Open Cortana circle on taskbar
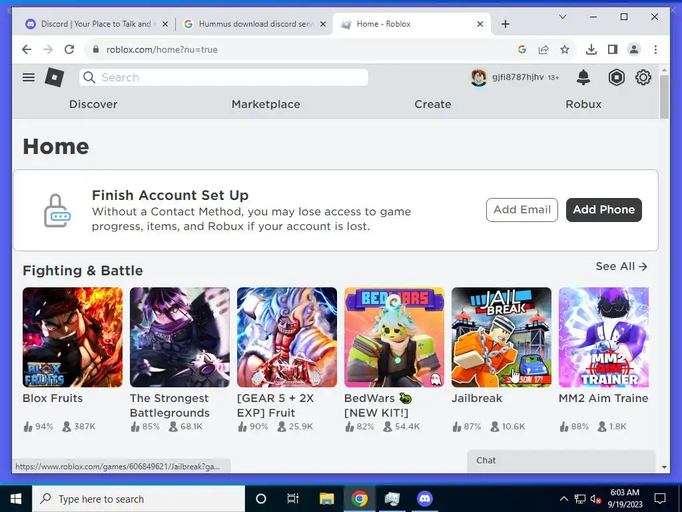Viewport: 682px width, 512px height. click(260, 499)
